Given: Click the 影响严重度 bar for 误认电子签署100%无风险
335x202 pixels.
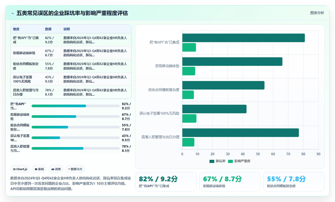Looking at the screenshot, I should 189,118.
